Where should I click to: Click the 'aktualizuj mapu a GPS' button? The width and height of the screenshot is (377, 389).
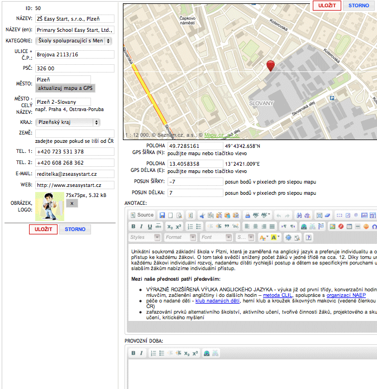65,88
